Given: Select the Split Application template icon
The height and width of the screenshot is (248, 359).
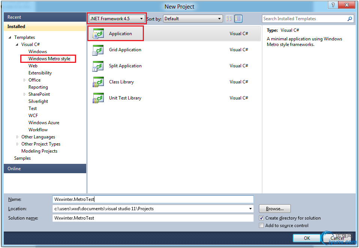Looking at the screenshot, I should (x=98, y=66).
